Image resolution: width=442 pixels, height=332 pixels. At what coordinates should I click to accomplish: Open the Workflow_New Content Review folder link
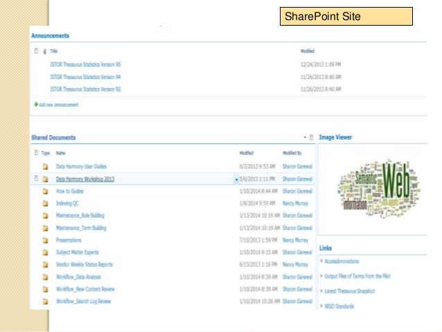pos(85,289)
